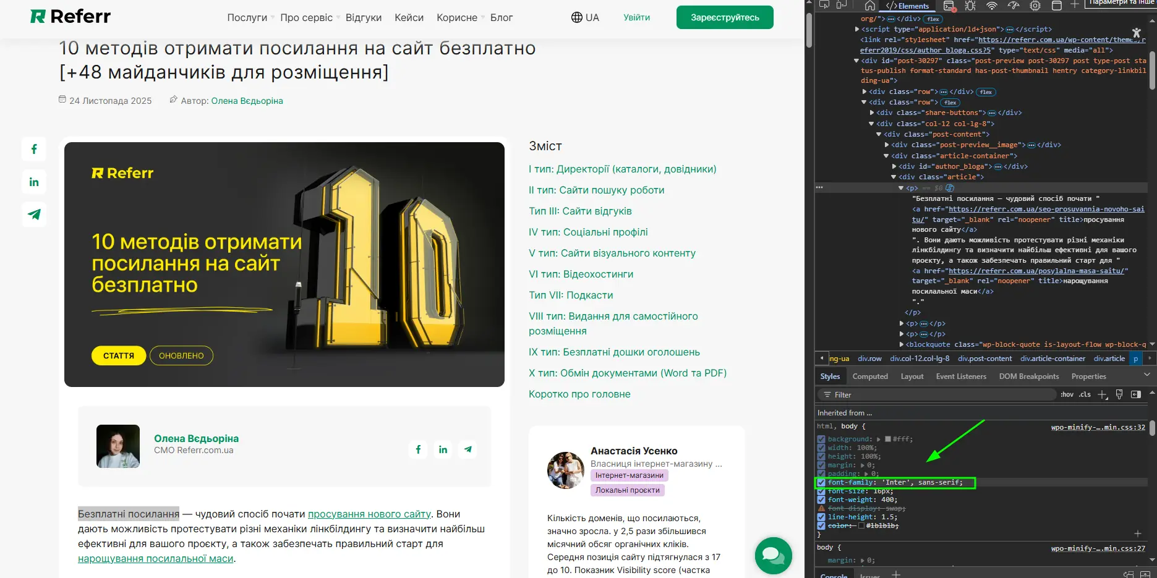Screen dimensions: 1157x578
Task: Expand the blockquote wp-block-quote element
Action: pyautogui.click(x=902, y=344)
